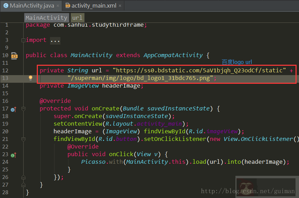Collapse the findViewById listener block on line 21

coord(23,139)
